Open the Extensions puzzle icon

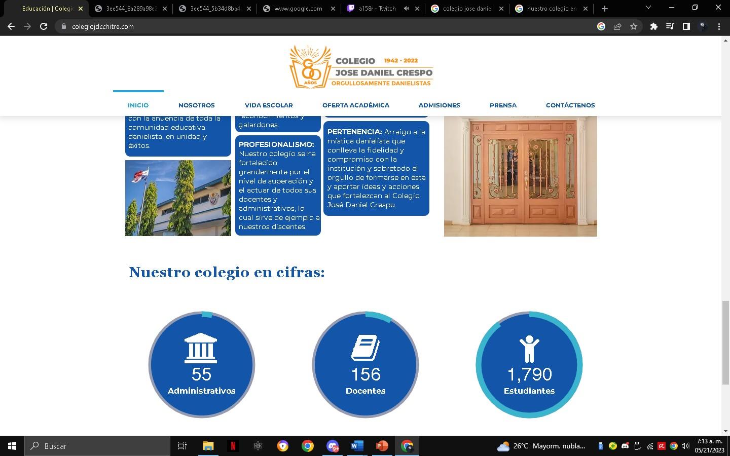(654, 26)
